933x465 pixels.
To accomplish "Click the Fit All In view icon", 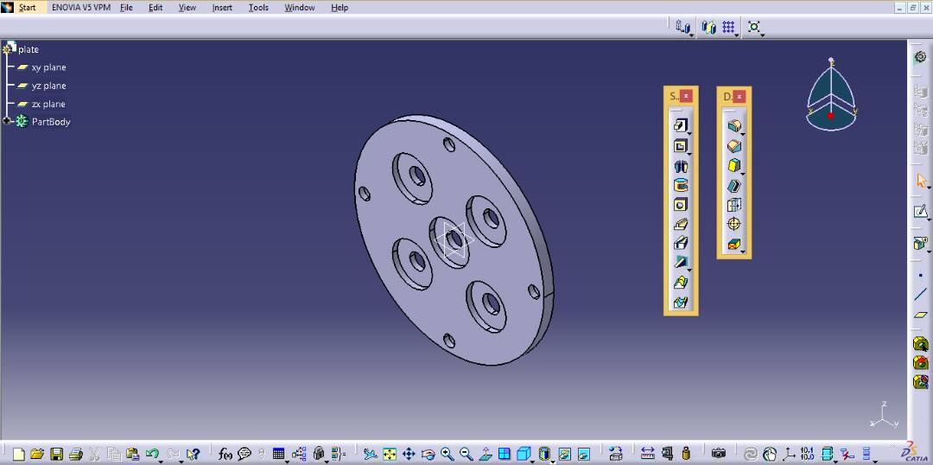I will 390,454.
